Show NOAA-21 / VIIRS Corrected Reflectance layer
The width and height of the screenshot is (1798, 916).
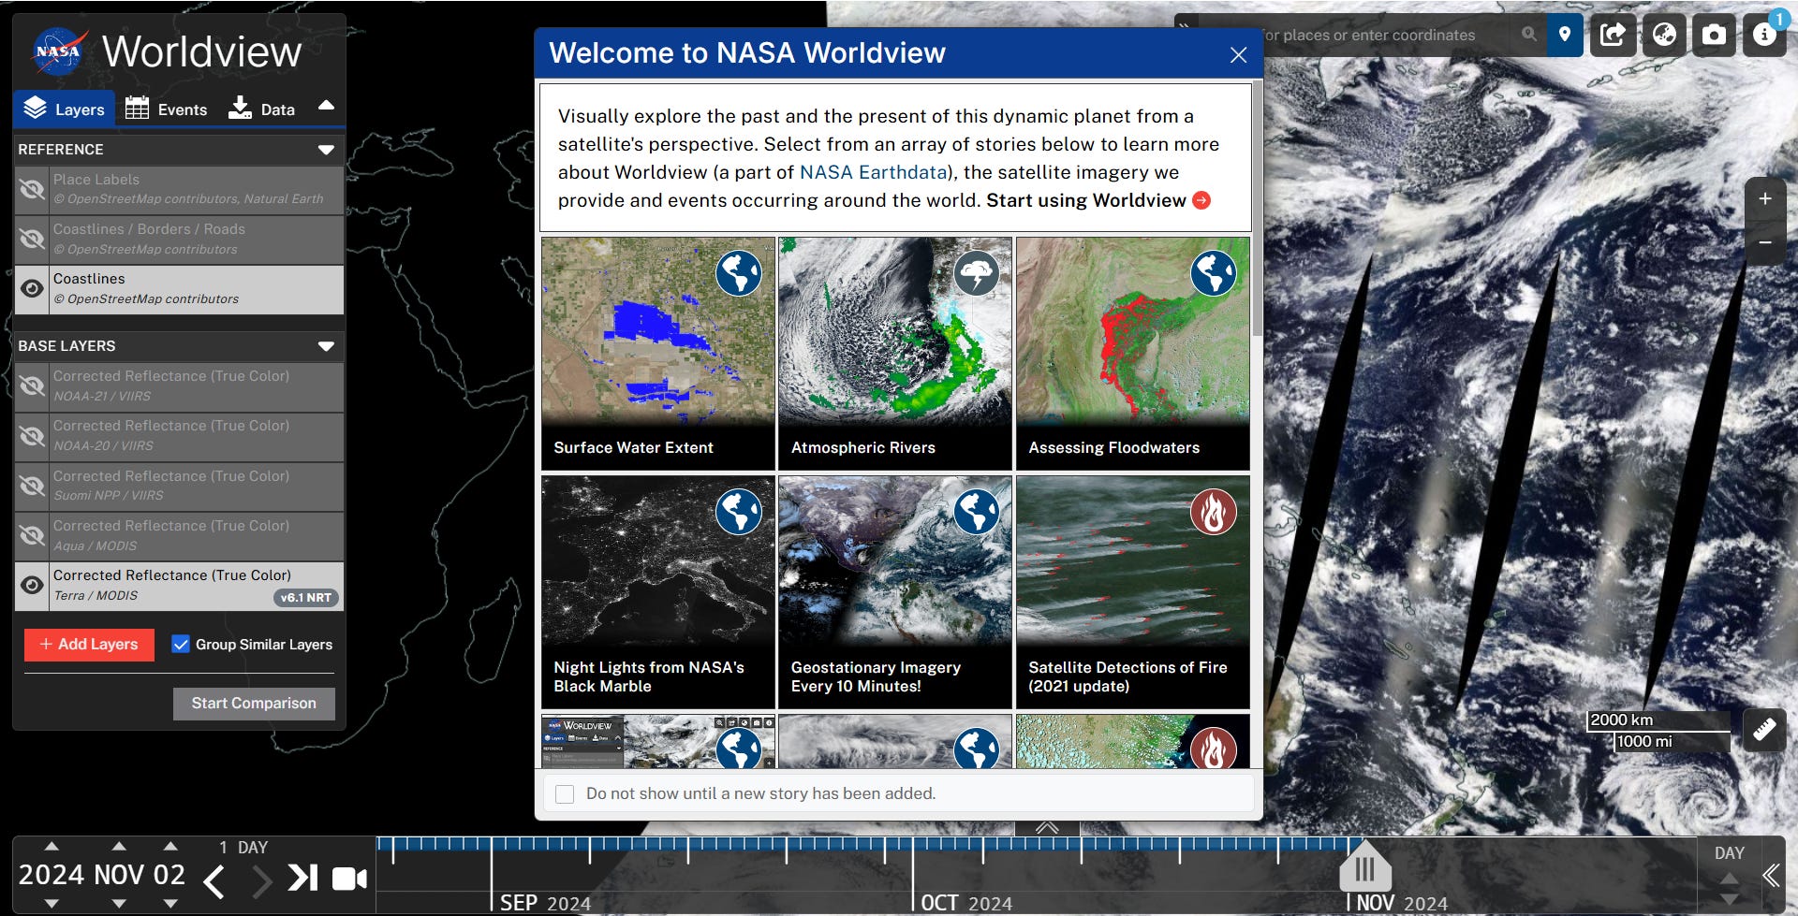(x=32, y=386)
